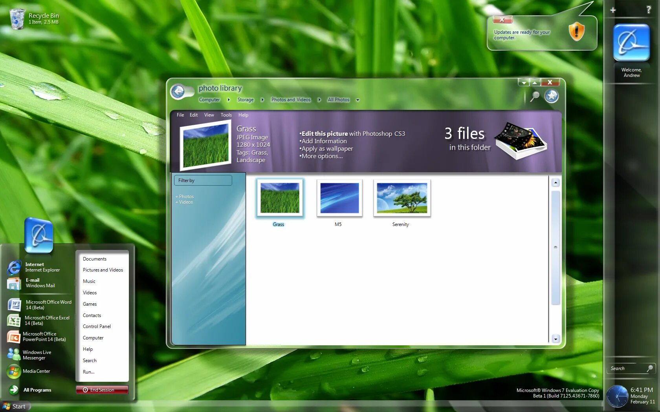Click the back arrow in photo library
The height and width of the screenshot is (412, 660).
[x=178, y=92]
